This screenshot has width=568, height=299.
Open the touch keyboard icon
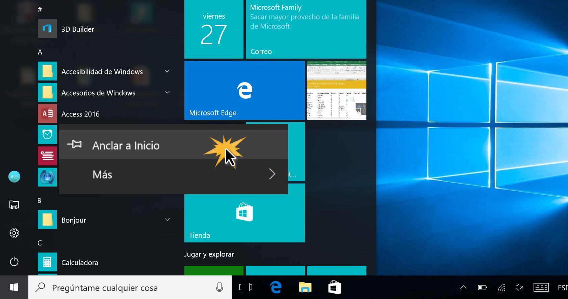tap(541, 287)
